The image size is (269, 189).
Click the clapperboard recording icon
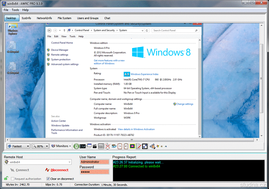point(95,146)
